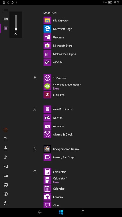Click the Power button in sidebar
122x217 pixels.
pos(5,203)
